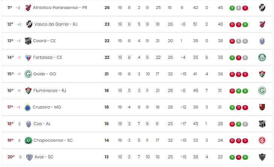This screenshot has height=167, width=274.
Task: Click the Goiás green G crest beside its name
Action: [28, 74]
